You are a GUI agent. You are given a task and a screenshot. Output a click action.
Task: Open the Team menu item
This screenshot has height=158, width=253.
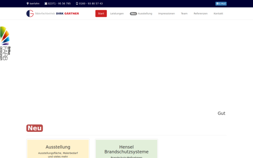(x=184, y=13)
